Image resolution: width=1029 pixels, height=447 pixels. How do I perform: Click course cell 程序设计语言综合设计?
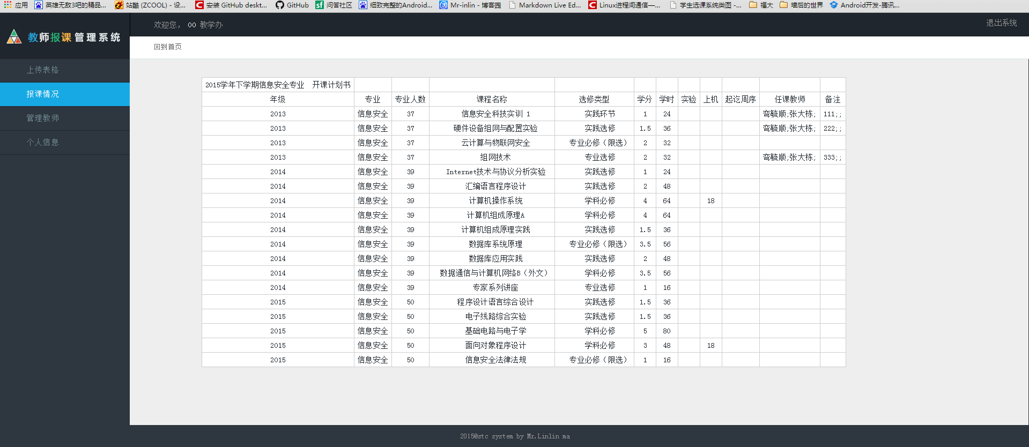point(492,302)
